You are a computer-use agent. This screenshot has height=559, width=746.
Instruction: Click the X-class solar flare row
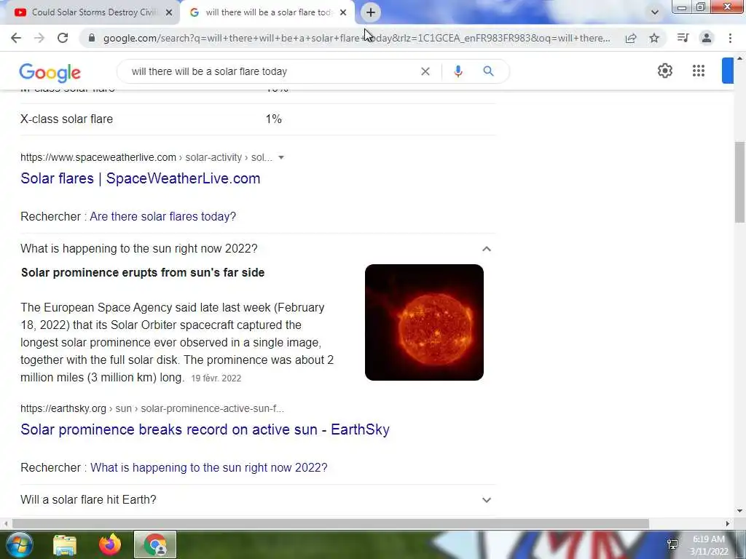pyautogui.click(x=257, y=119)
